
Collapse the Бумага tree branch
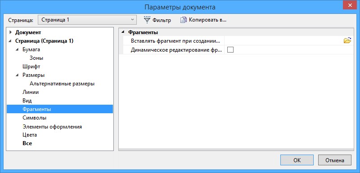point(18,50)
